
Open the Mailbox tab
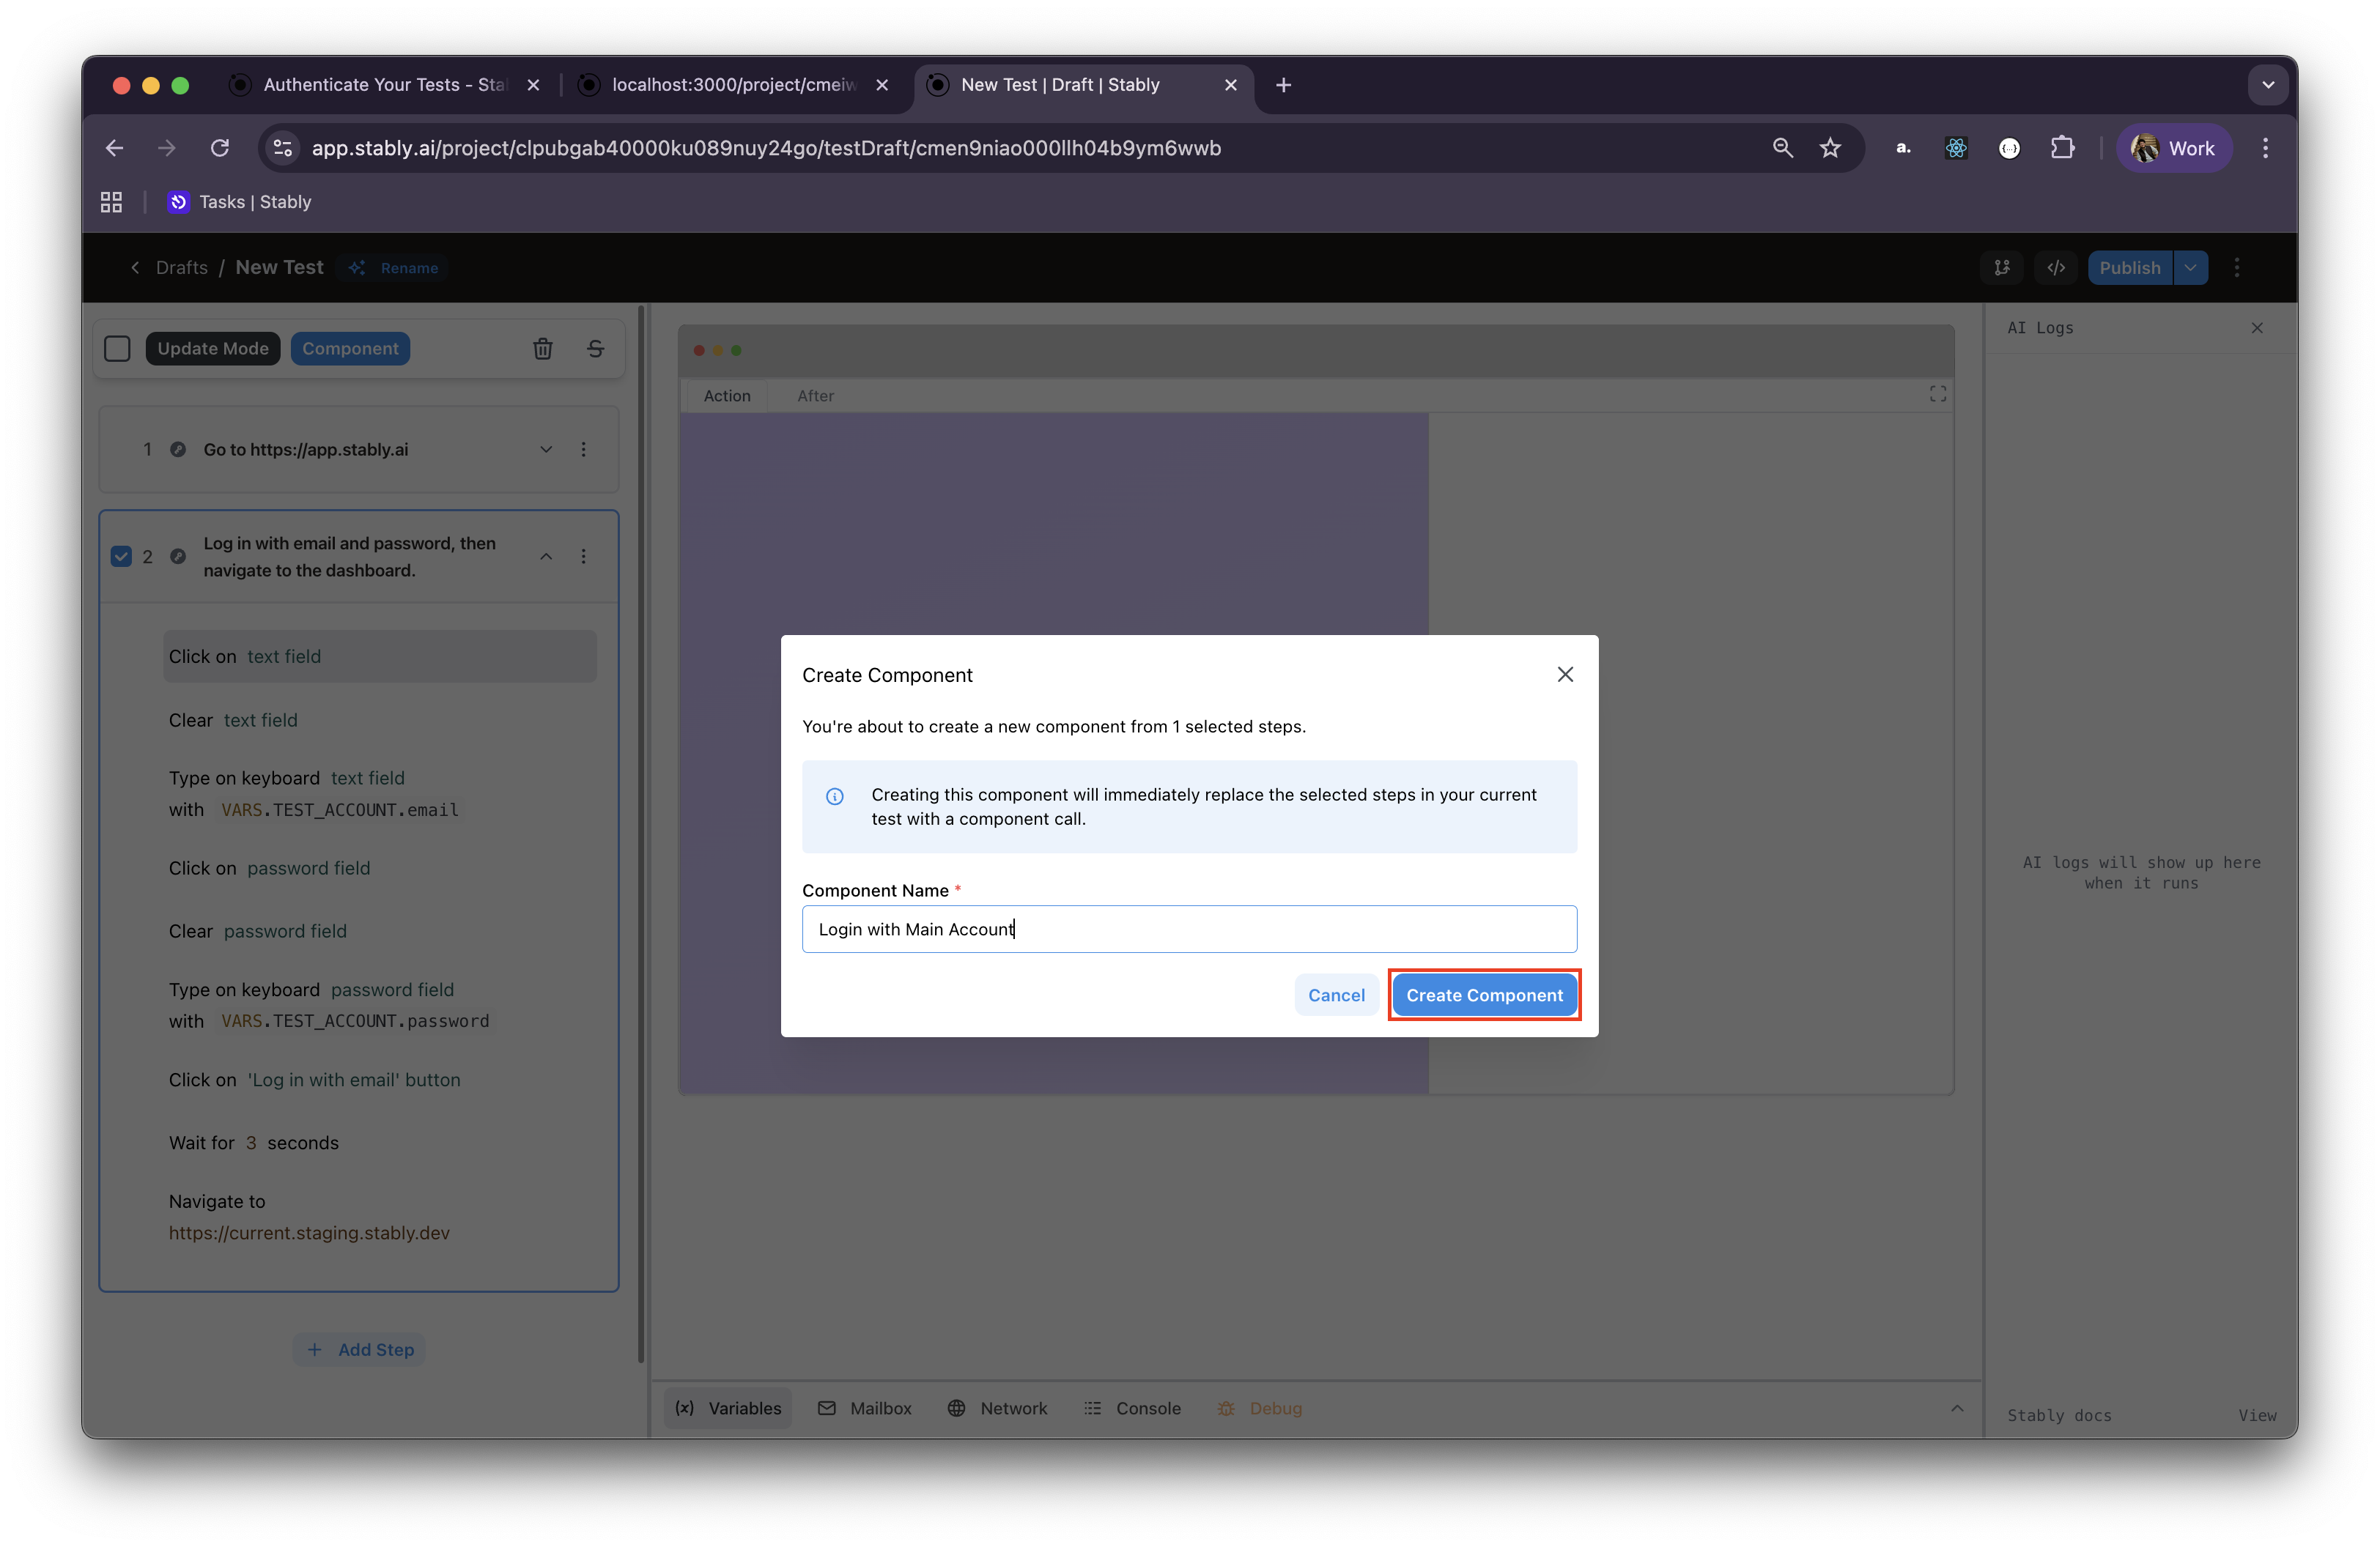(864, 1407)
